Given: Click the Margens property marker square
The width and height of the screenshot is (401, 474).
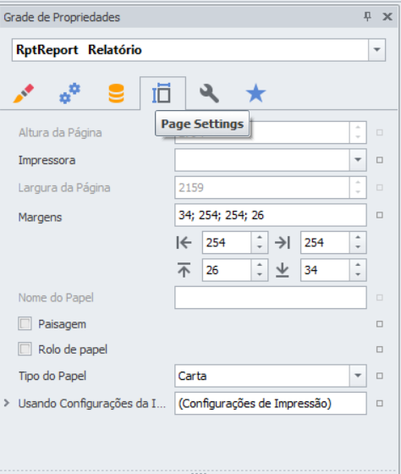Looking at the screenshot, I should (380, 215).
